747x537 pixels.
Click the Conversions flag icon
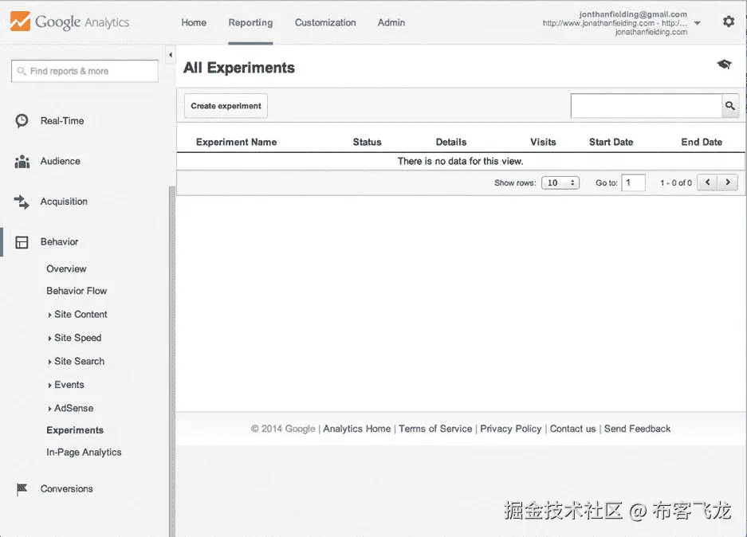(x=22, y=489)
